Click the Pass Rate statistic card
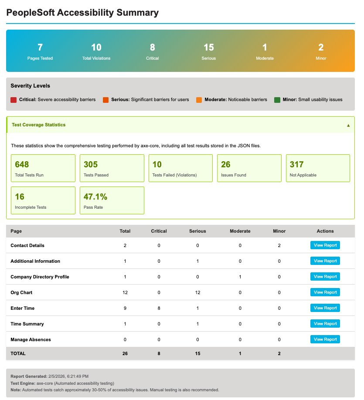 (x=112, y=200)
